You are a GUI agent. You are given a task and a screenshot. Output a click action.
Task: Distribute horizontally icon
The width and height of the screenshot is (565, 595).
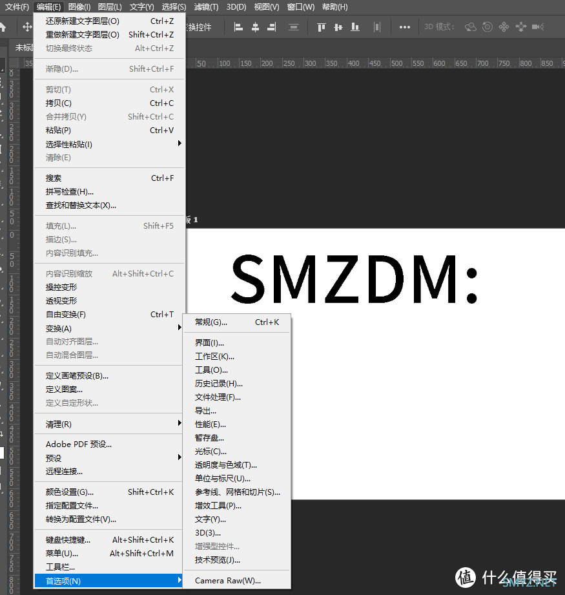tap(376, 27)
